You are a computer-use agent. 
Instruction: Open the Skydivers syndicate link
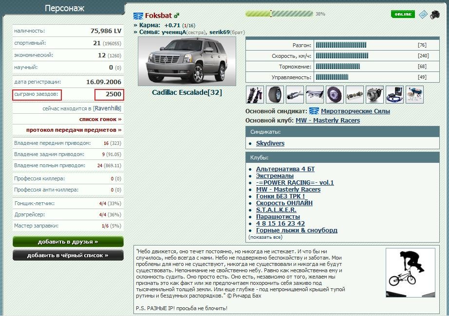pos(270,143)
